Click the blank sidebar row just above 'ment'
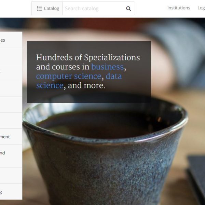The image size is (205, 205). click(11, 121)
